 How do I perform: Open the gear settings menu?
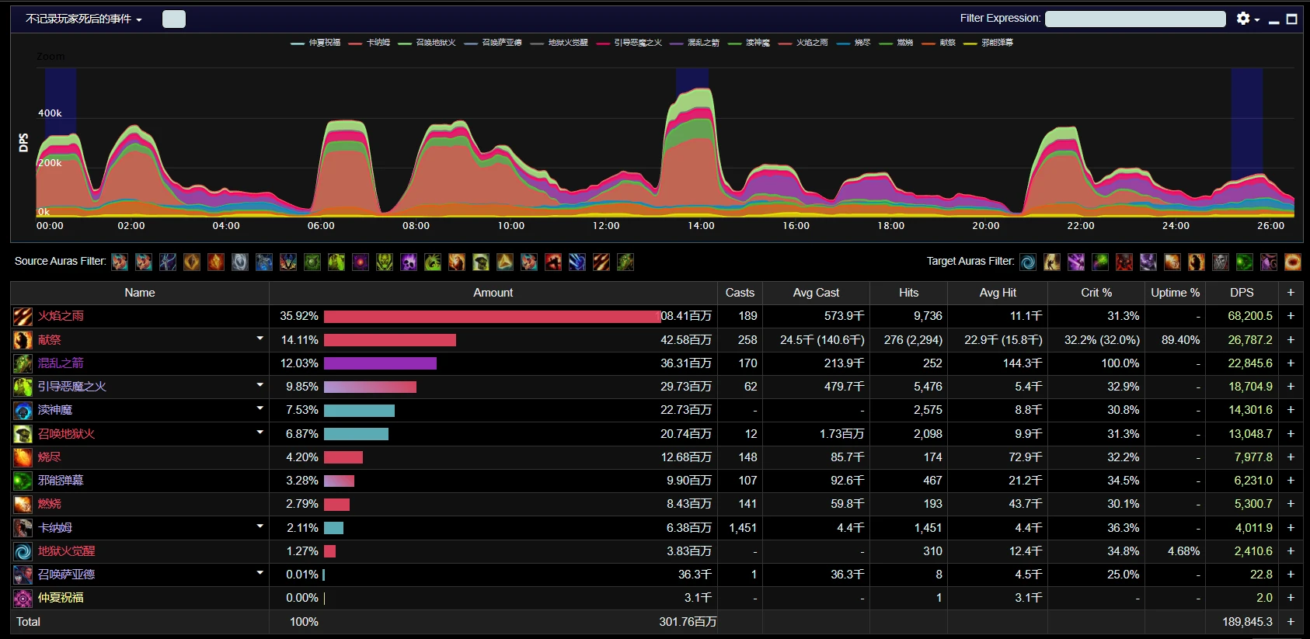coord(1247,19)
